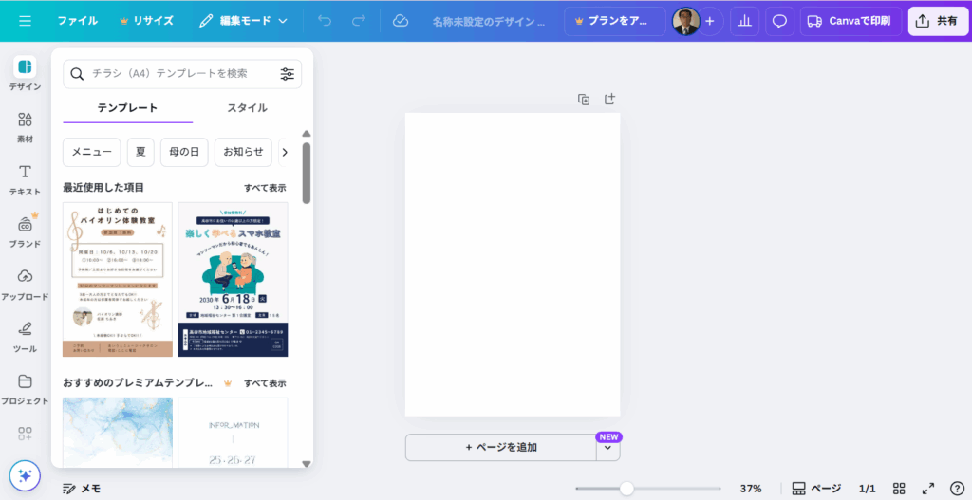Click the scroll up arrow in panel
The height and width of the screenshot is (500, 972).
point(307,134)
